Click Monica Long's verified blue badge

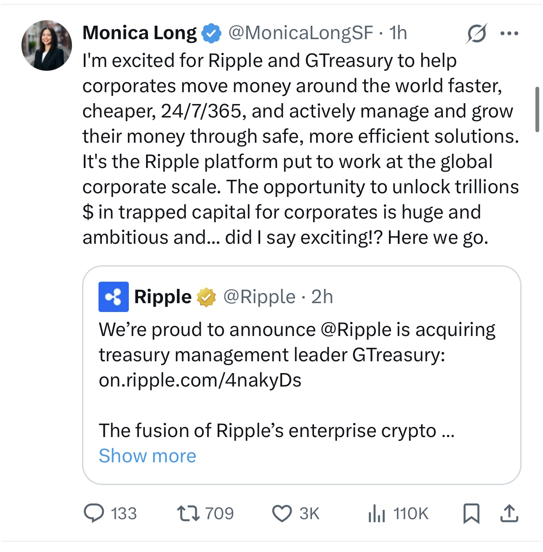(x=212, y=33)
